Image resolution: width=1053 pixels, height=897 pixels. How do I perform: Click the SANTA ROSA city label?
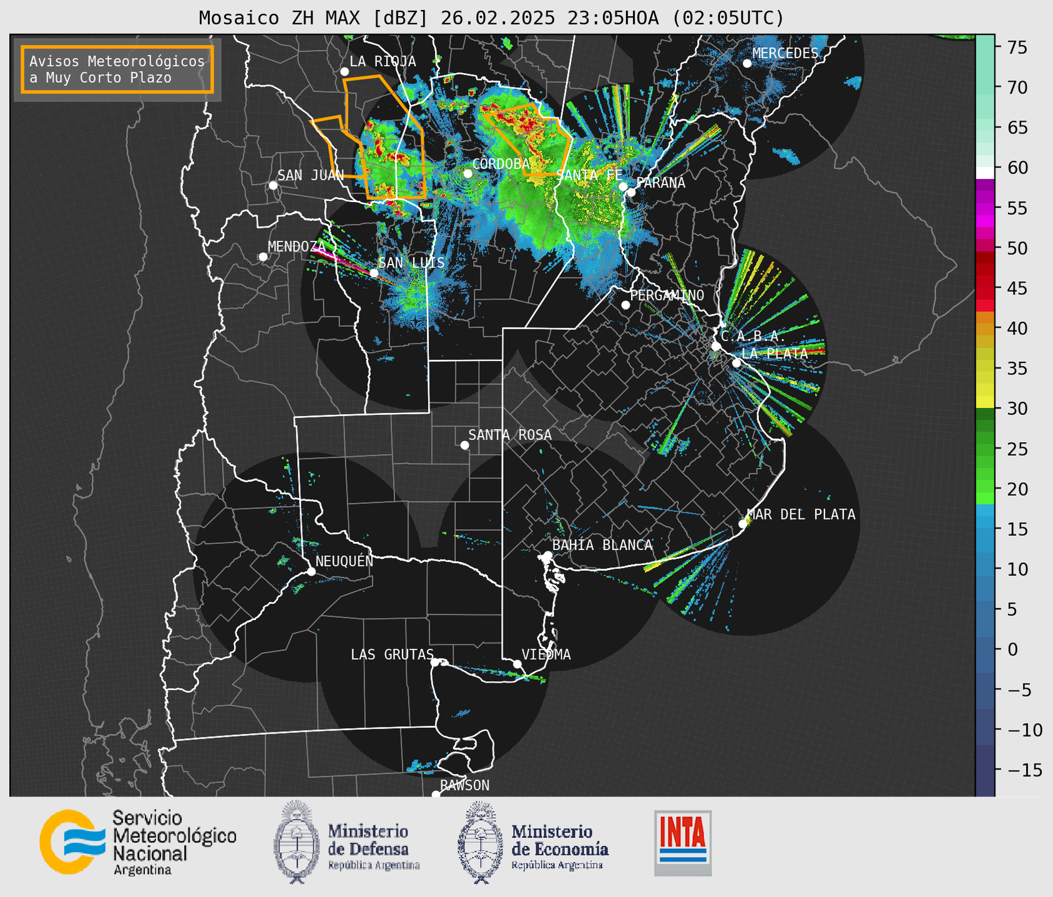click(x=510, y=435)
